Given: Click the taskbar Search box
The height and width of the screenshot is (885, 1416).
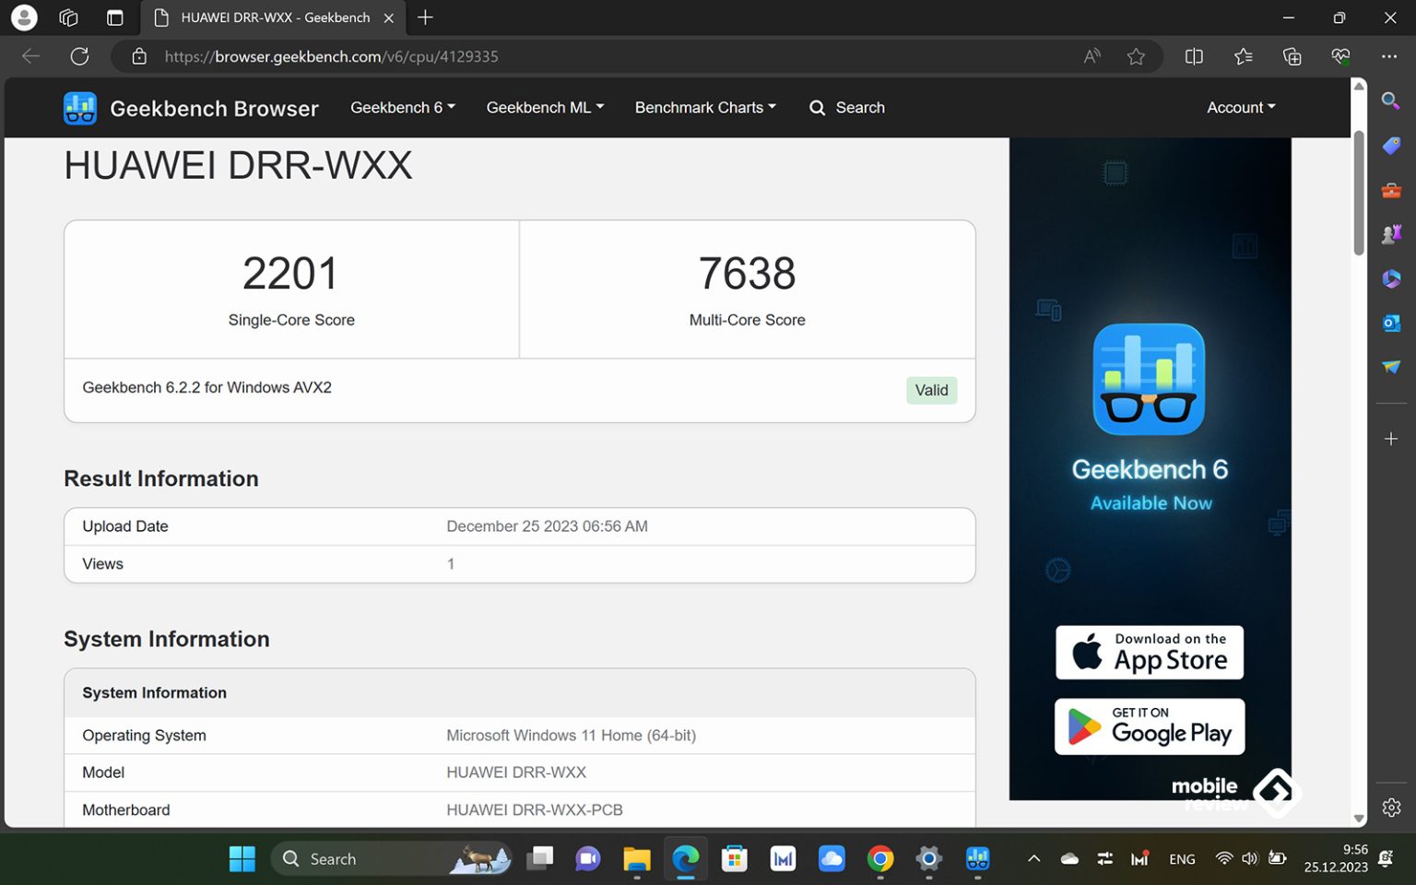Looking at the screenshot, I should [392, 859].
